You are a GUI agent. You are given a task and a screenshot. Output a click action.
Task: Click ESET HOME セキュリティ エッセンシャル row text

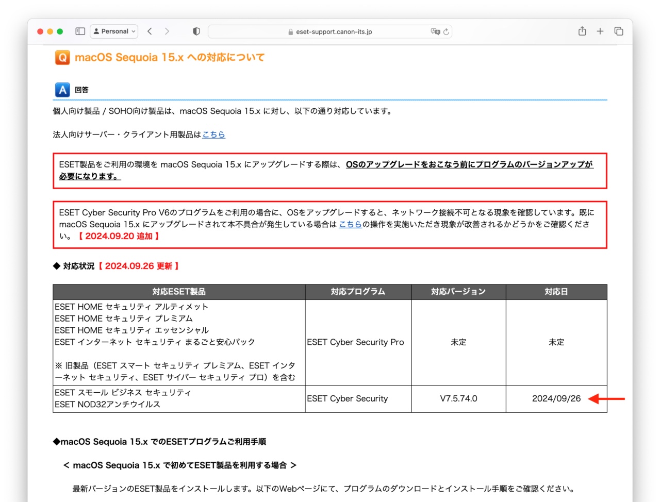coord(132,330)
